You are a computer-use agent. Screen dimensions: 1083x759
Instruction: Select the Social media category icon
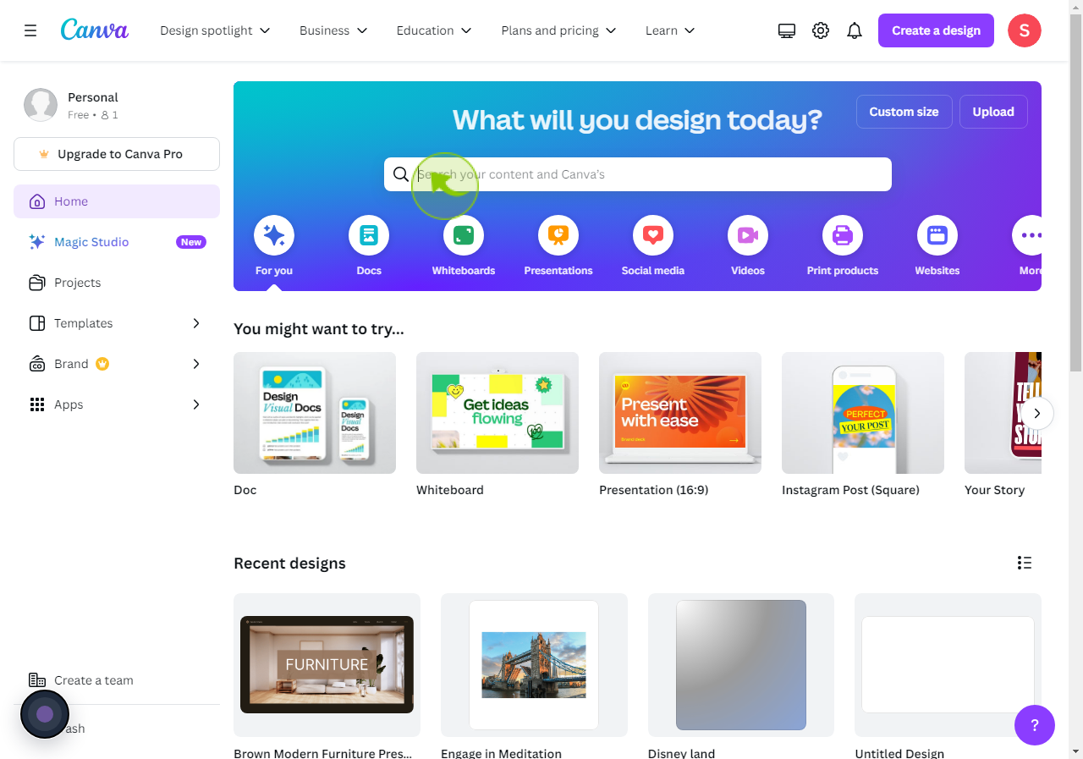653,235
